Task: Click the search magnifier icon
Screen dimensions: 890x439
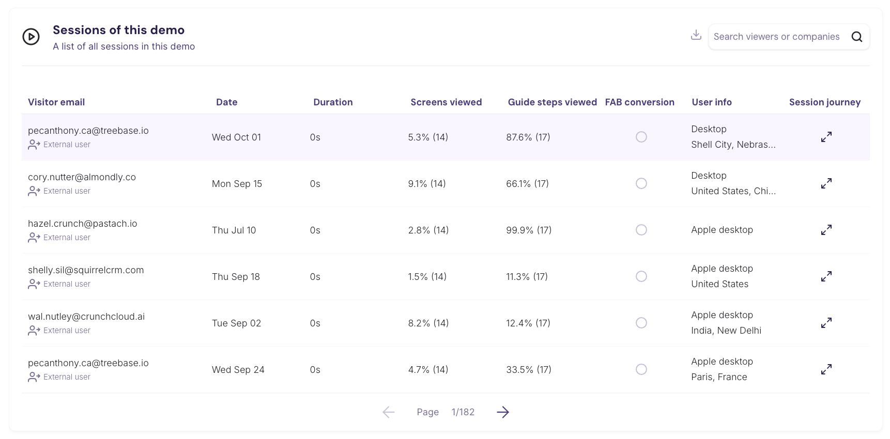Action: coord(856,37)
